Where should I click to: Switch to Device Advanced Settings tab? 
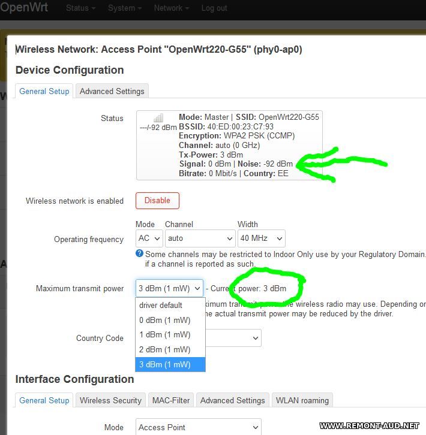pos(112,91)
